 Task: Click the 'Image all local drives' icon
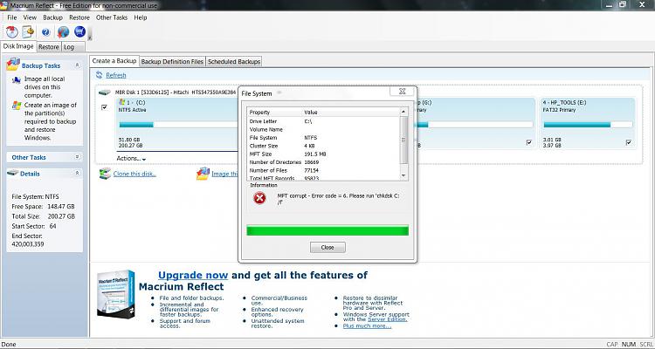tap(17, 79)
